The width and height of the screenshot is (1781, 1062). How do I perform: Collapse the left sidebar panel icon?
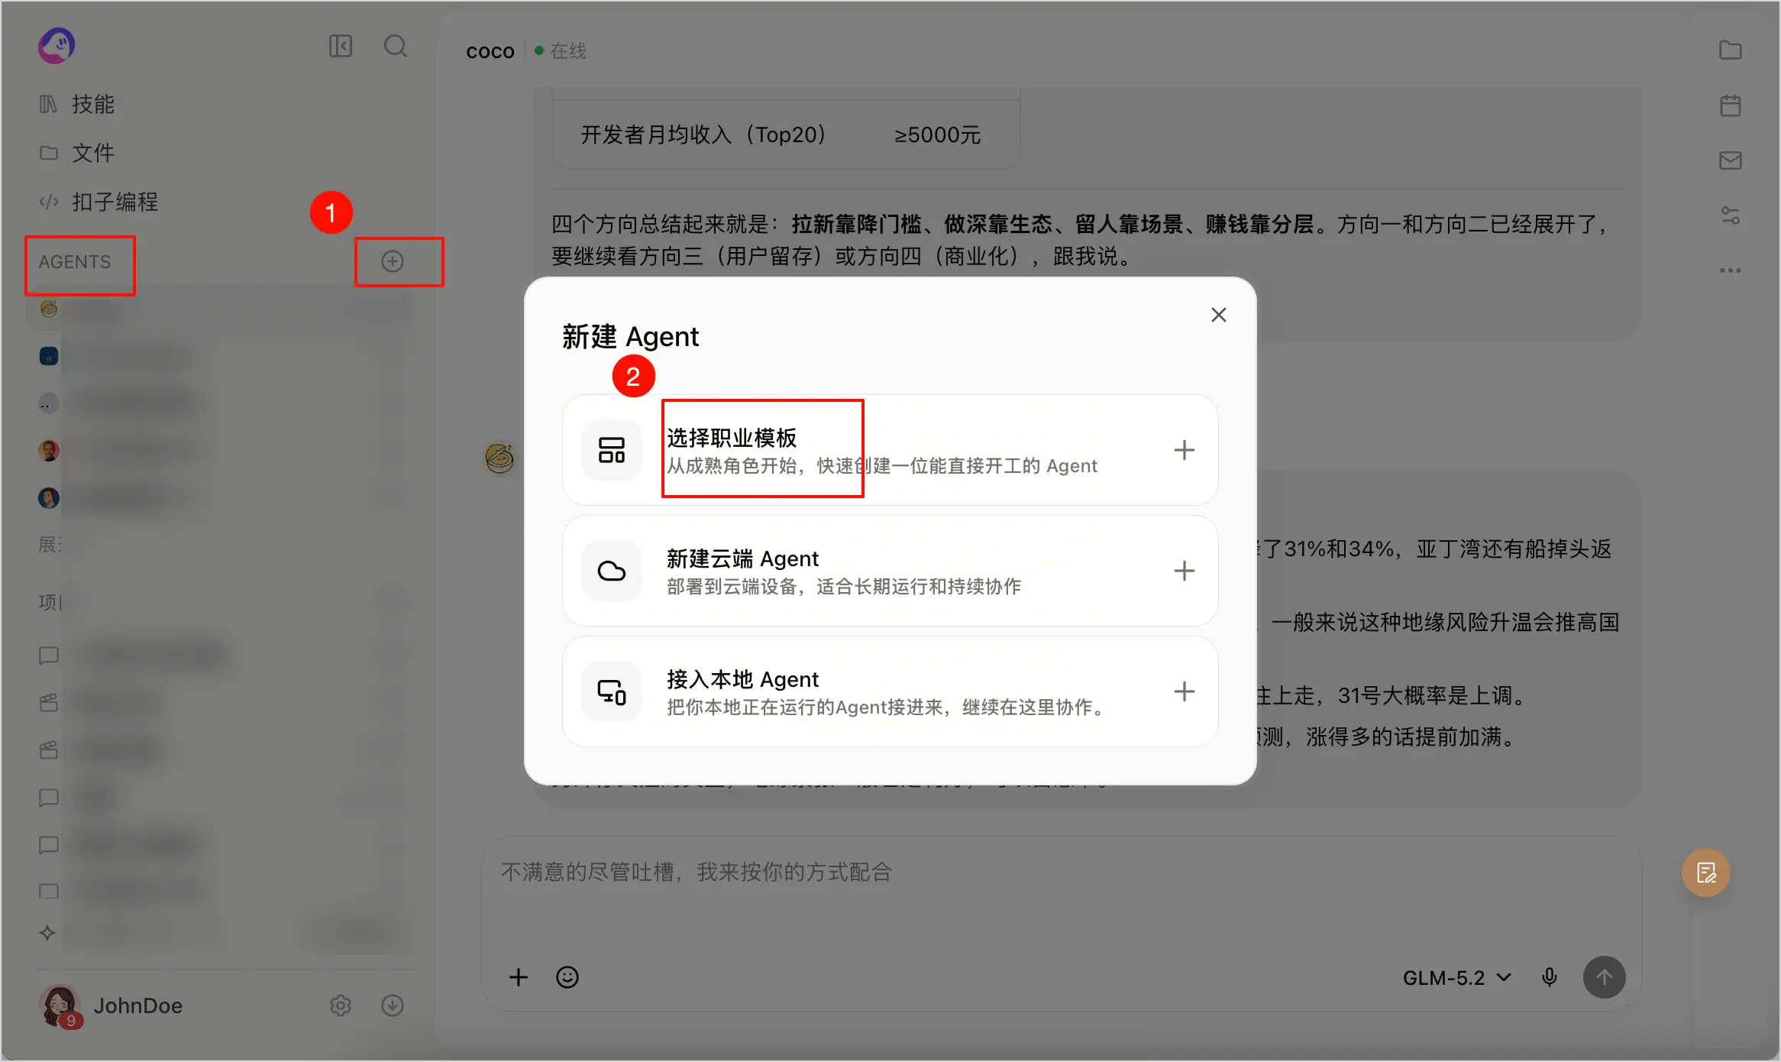[x=341, y=47]
